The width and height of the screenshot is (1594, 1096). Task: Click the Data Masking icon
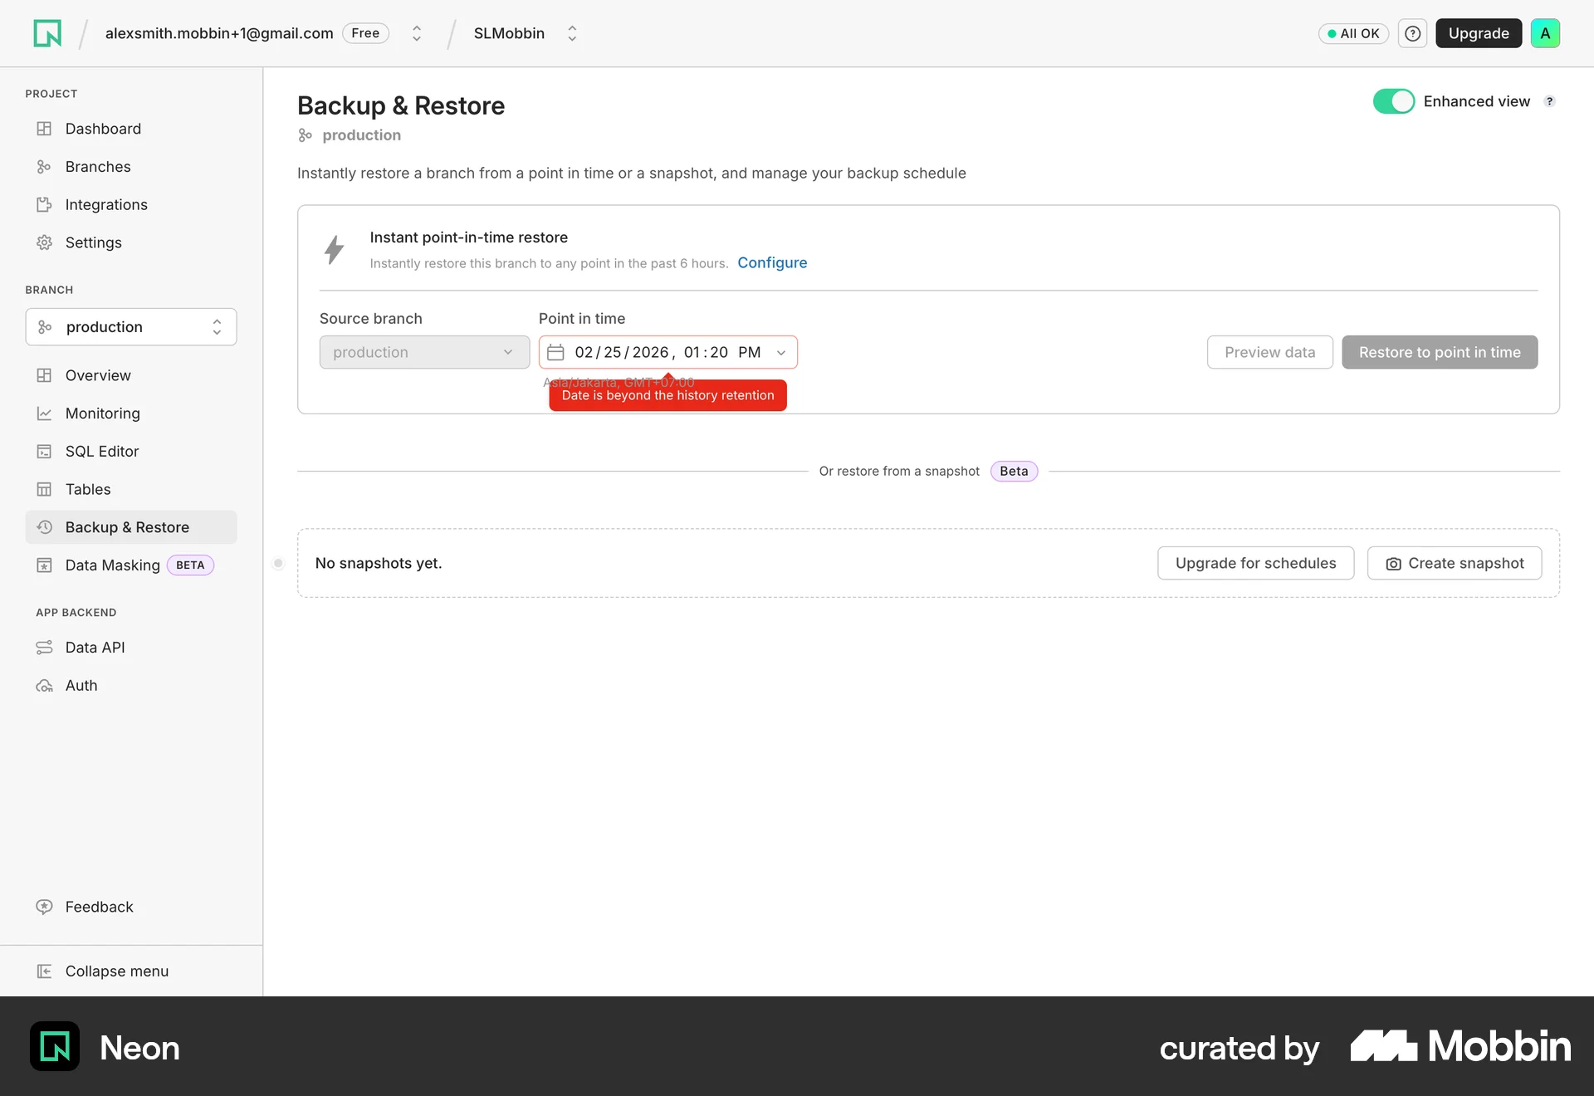pos(44,565)
